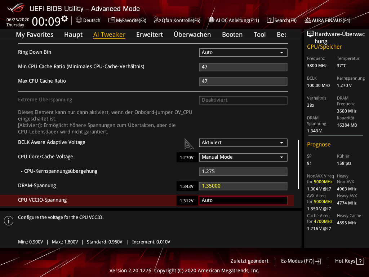This screenshot has height=277, width=369.
Task: Select the Ai Tweaker tab
Action: 109,35
